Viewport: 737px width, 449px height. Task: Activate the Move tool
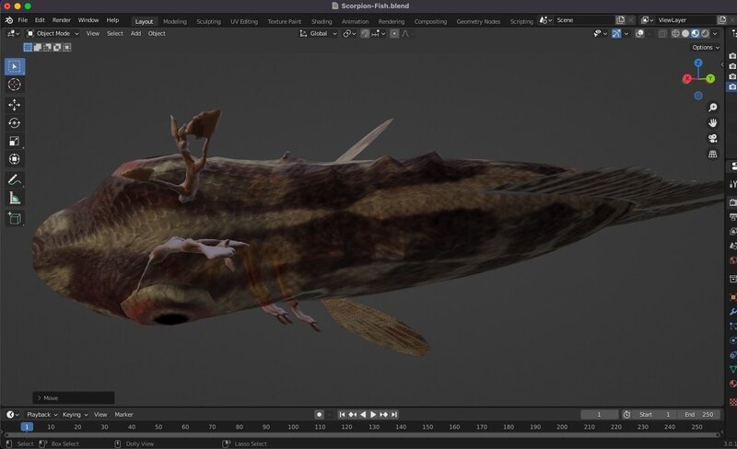tap(15, 105)
